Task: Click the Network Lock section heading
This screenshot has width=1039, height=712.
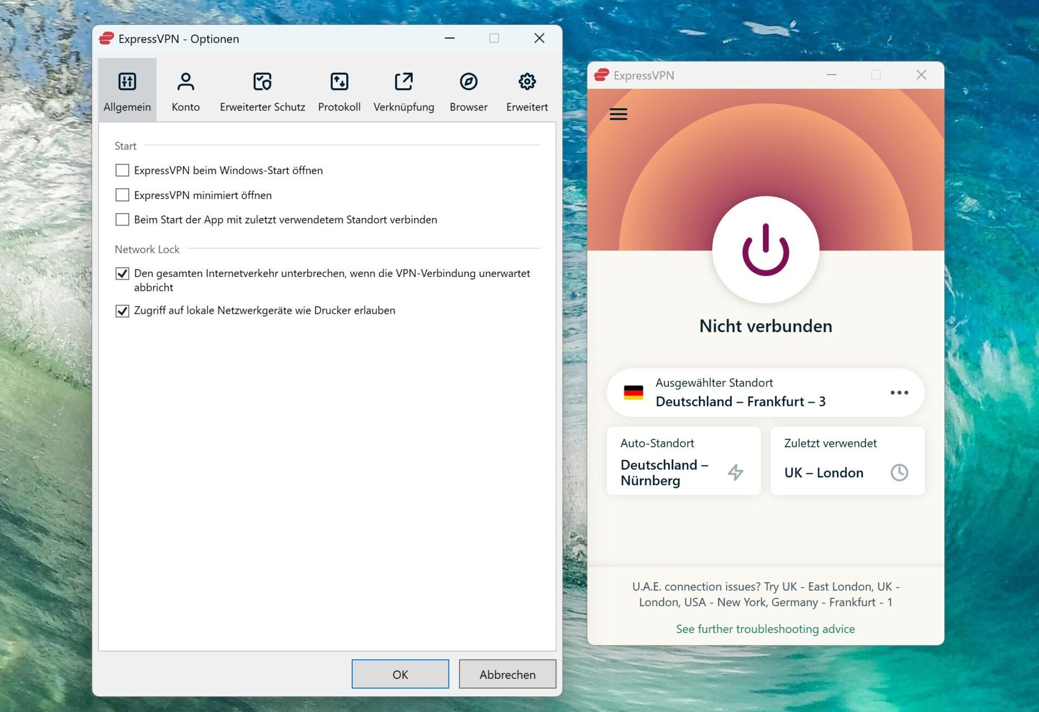Action: click(147, 249)
